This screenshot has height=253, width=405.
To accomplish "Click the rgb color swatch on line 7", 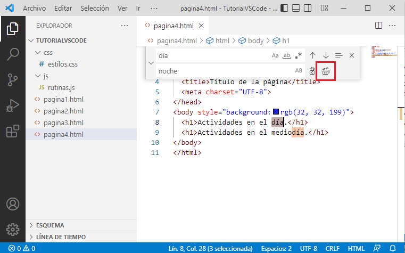I will (x=276, y=112).
